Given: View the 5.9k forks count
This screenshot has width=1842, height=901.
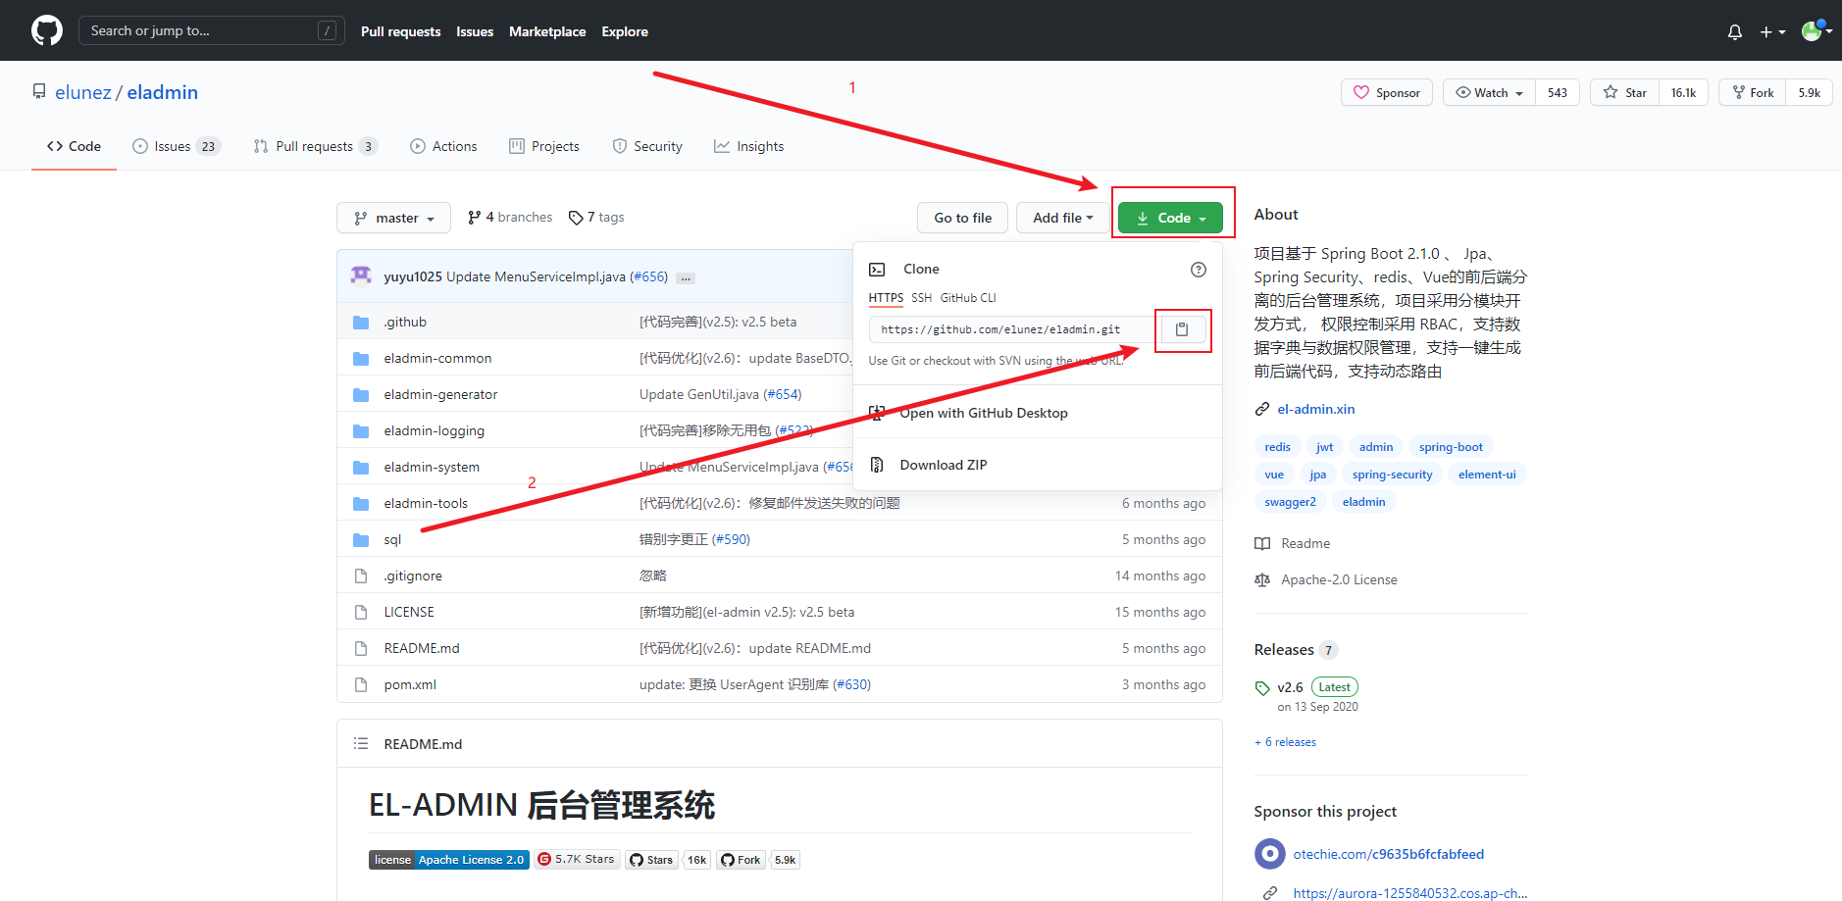Looking at the screenshot, I should pyautogui.click(x=1809, y=92).
